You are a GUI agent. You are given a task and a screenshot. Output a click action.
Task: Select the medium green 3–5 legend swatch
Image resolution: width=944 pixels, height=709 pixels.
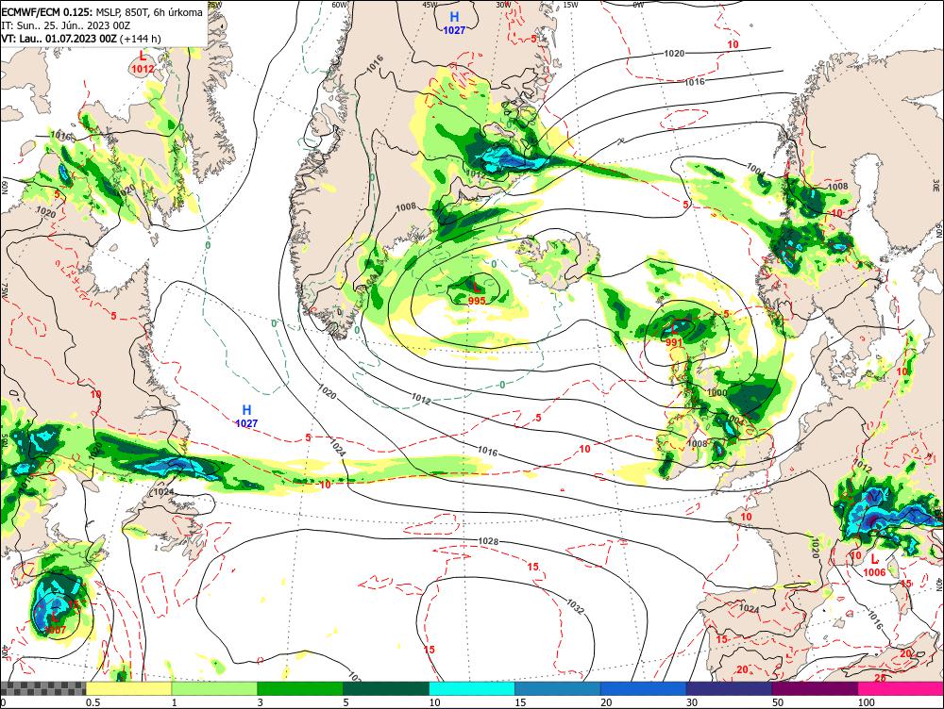coord(300,688)
